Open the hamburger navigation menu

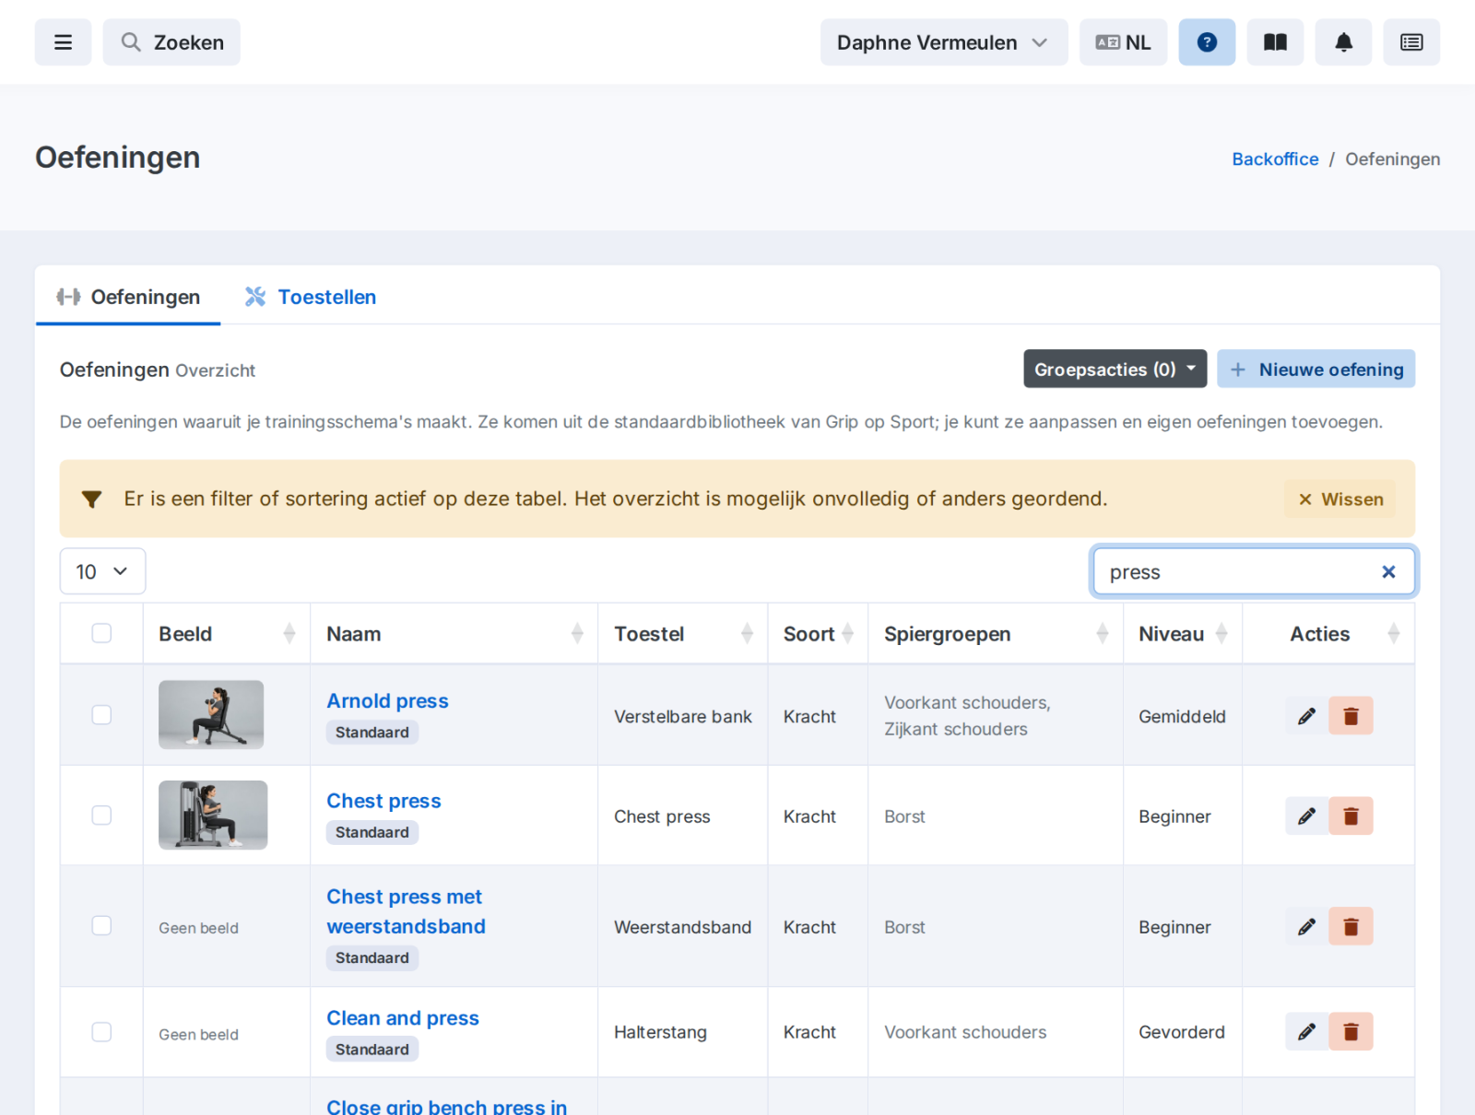(63, 42)
